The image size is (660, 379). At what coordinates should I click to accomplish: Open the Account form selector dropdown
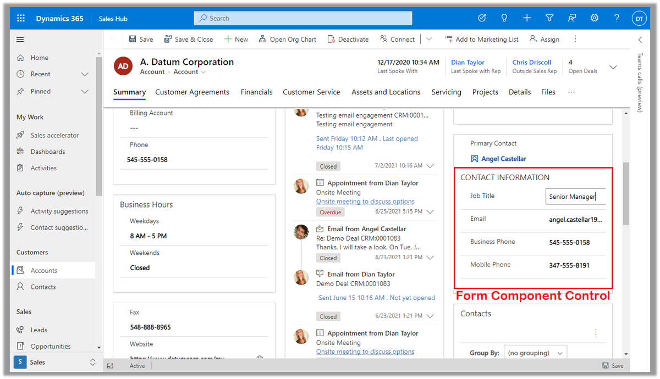190,72
